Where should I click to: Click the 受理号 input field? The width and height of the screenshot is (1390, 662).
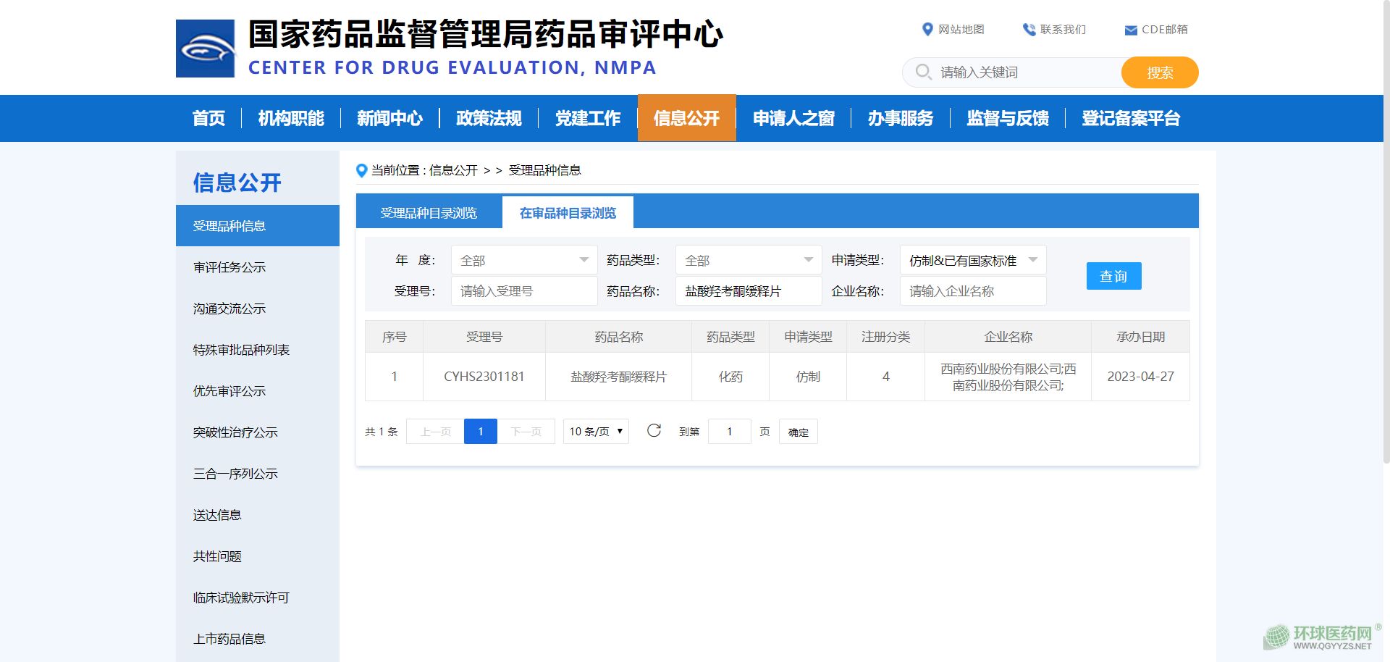[x=523, y=291]
